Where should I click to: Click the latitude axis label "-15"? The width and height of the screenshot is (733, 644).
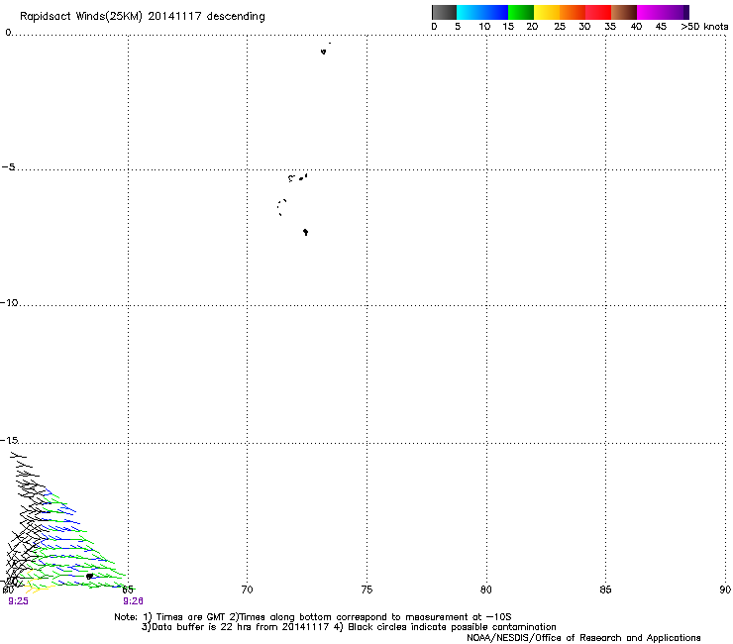click(x=9, y=440)
